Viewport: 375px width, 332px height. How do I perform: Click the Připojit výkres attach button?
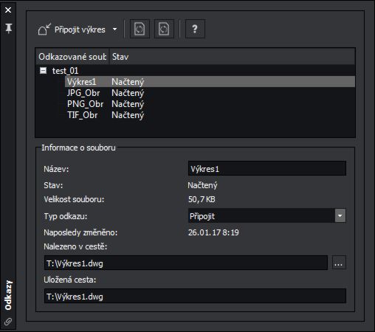point(72,30)
